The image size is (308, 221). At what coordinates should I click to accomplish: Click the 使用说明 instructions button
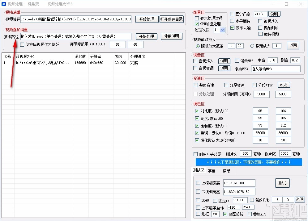(172, 36)
